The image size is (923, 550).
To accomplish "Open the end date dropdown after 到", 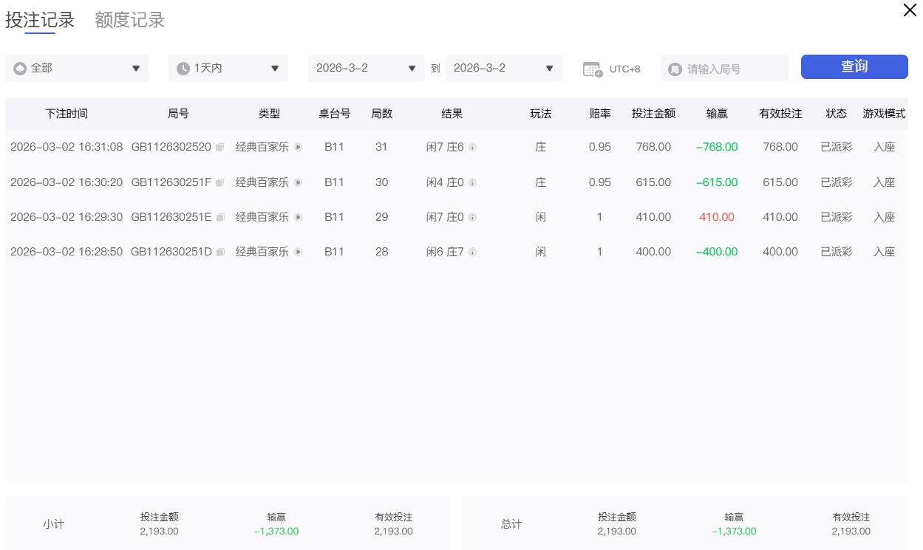I will tap(503, 69).
